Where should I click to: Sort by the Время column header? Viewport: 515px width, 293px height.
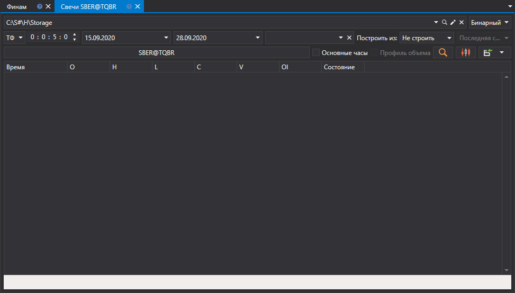click(x=35, y=67)
